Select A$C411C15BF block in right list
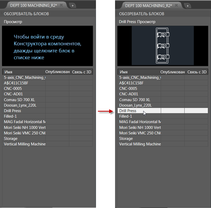Screen dimensions: 211x208 [x=163, y=83]
